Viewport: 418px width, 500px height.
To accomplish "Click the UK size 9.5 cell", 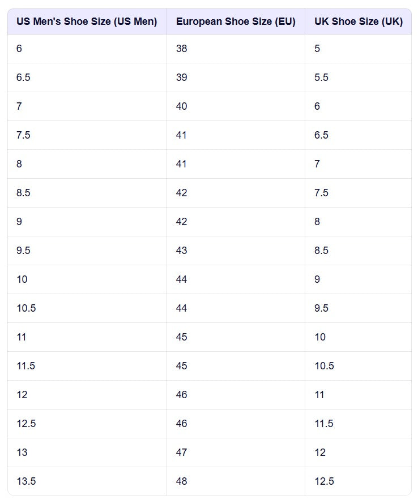I will coord(321,308).
